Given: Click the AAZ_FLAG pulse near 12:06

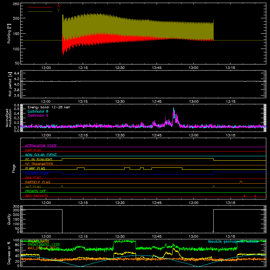Looking at the screenshot, I should tap(62, 187).
